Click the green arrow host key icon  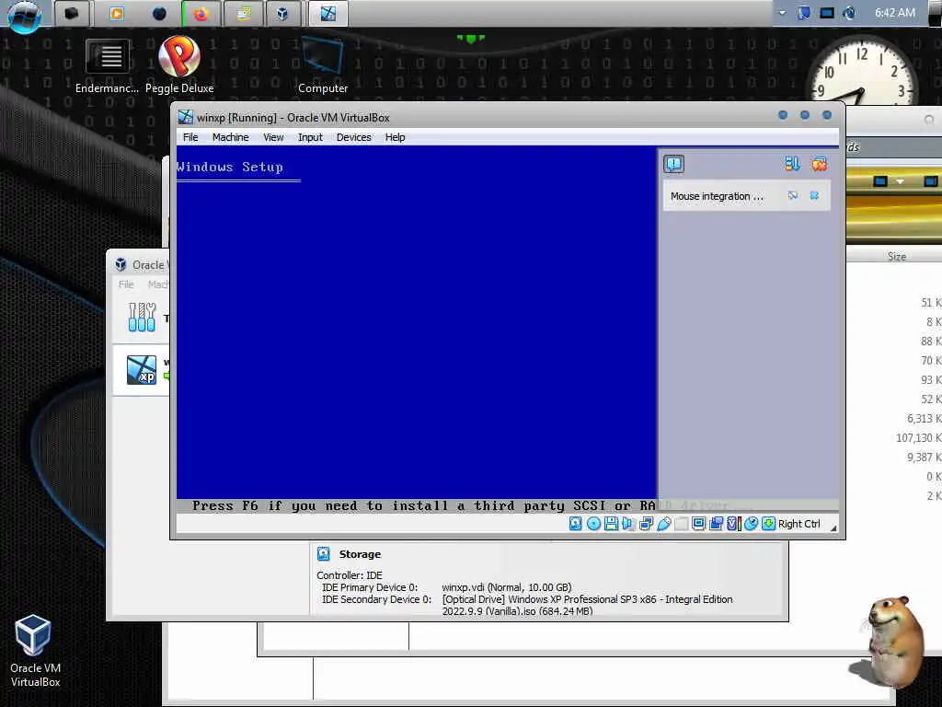pos(768,524)
